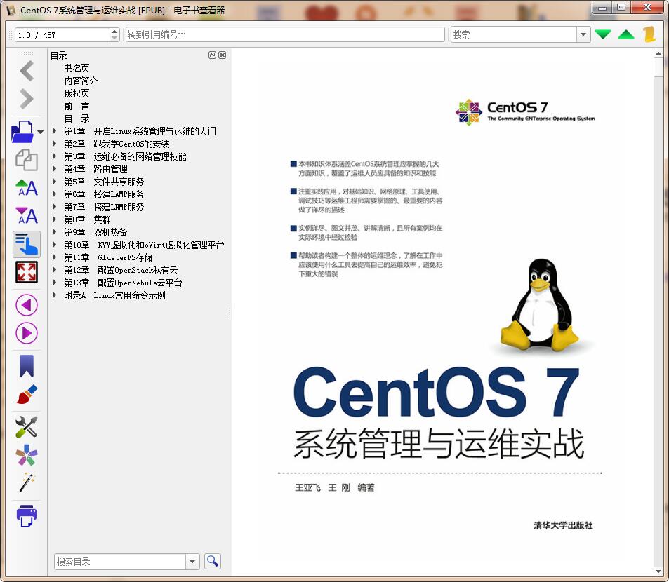The image size is (669, 582).
Task: Open bookmarks with the blue ribbon icon
Action: 27,366
